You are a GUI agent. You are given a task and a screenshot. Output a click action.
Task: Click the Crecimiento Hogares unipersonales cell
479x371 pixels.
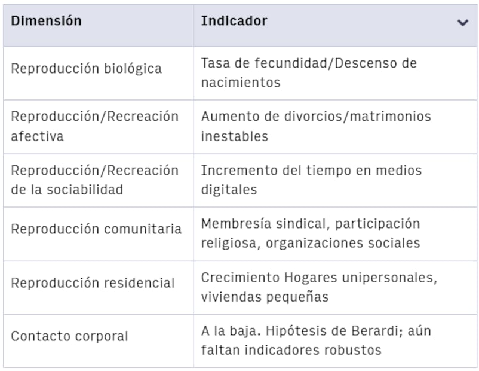tap(335, 288)
